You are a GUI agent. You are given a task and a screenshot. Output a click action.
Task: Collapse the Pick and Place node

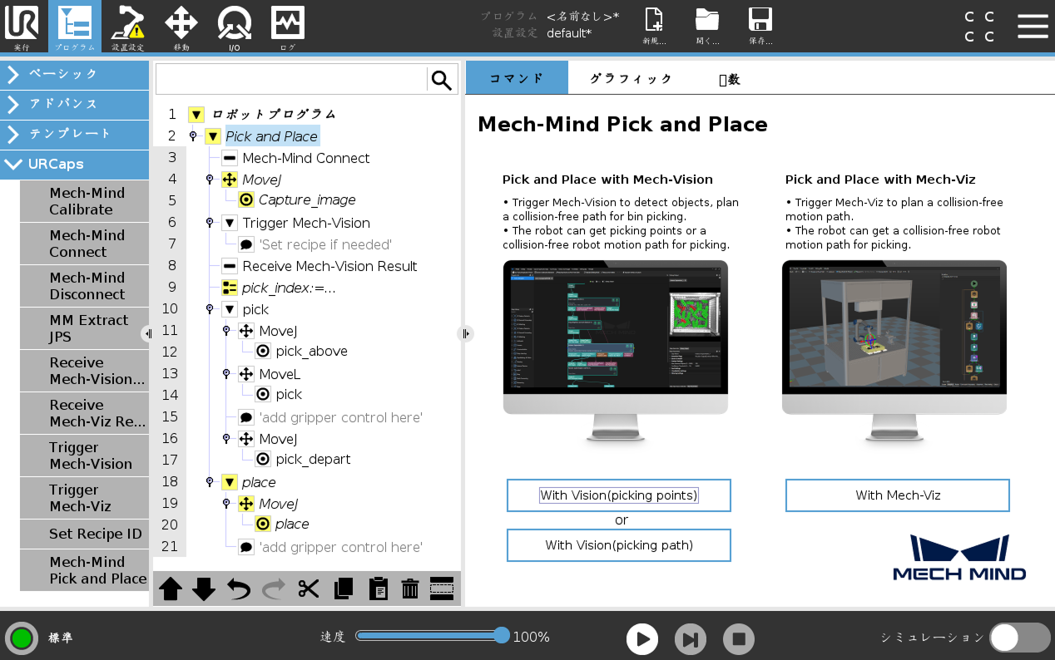[x=213, y=136]
